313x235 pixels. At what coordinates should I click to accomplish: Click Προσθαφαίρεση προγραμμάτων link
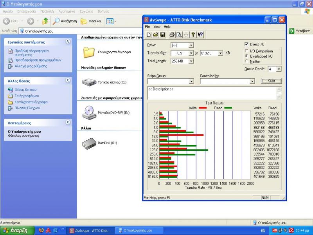pos(38,60)
